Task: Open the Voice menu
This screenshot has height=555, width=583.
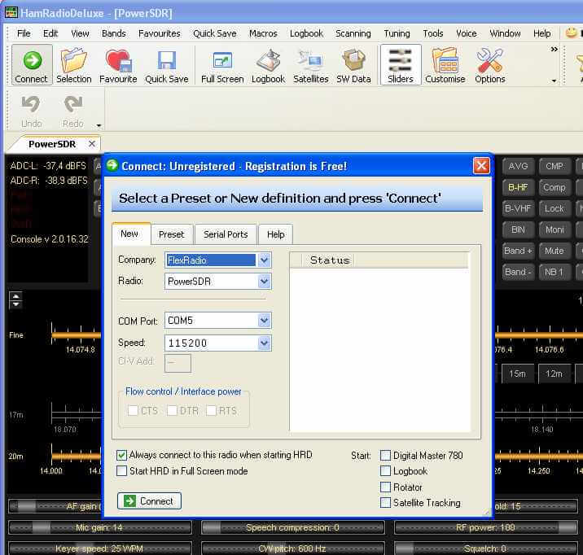Action: click(x=467, y=33)
